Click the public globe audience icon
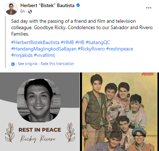Viewport: 159px width, 151px height. (x=30, y=11)
